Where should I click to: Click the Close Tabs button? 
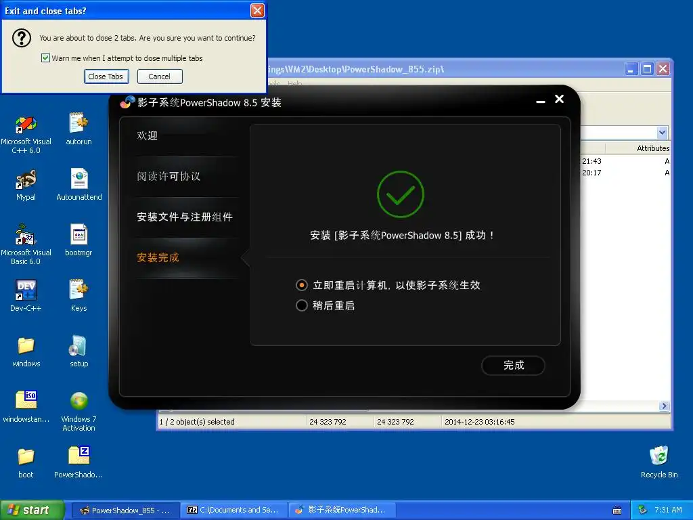pyautogui.click(x=106, y=77)
